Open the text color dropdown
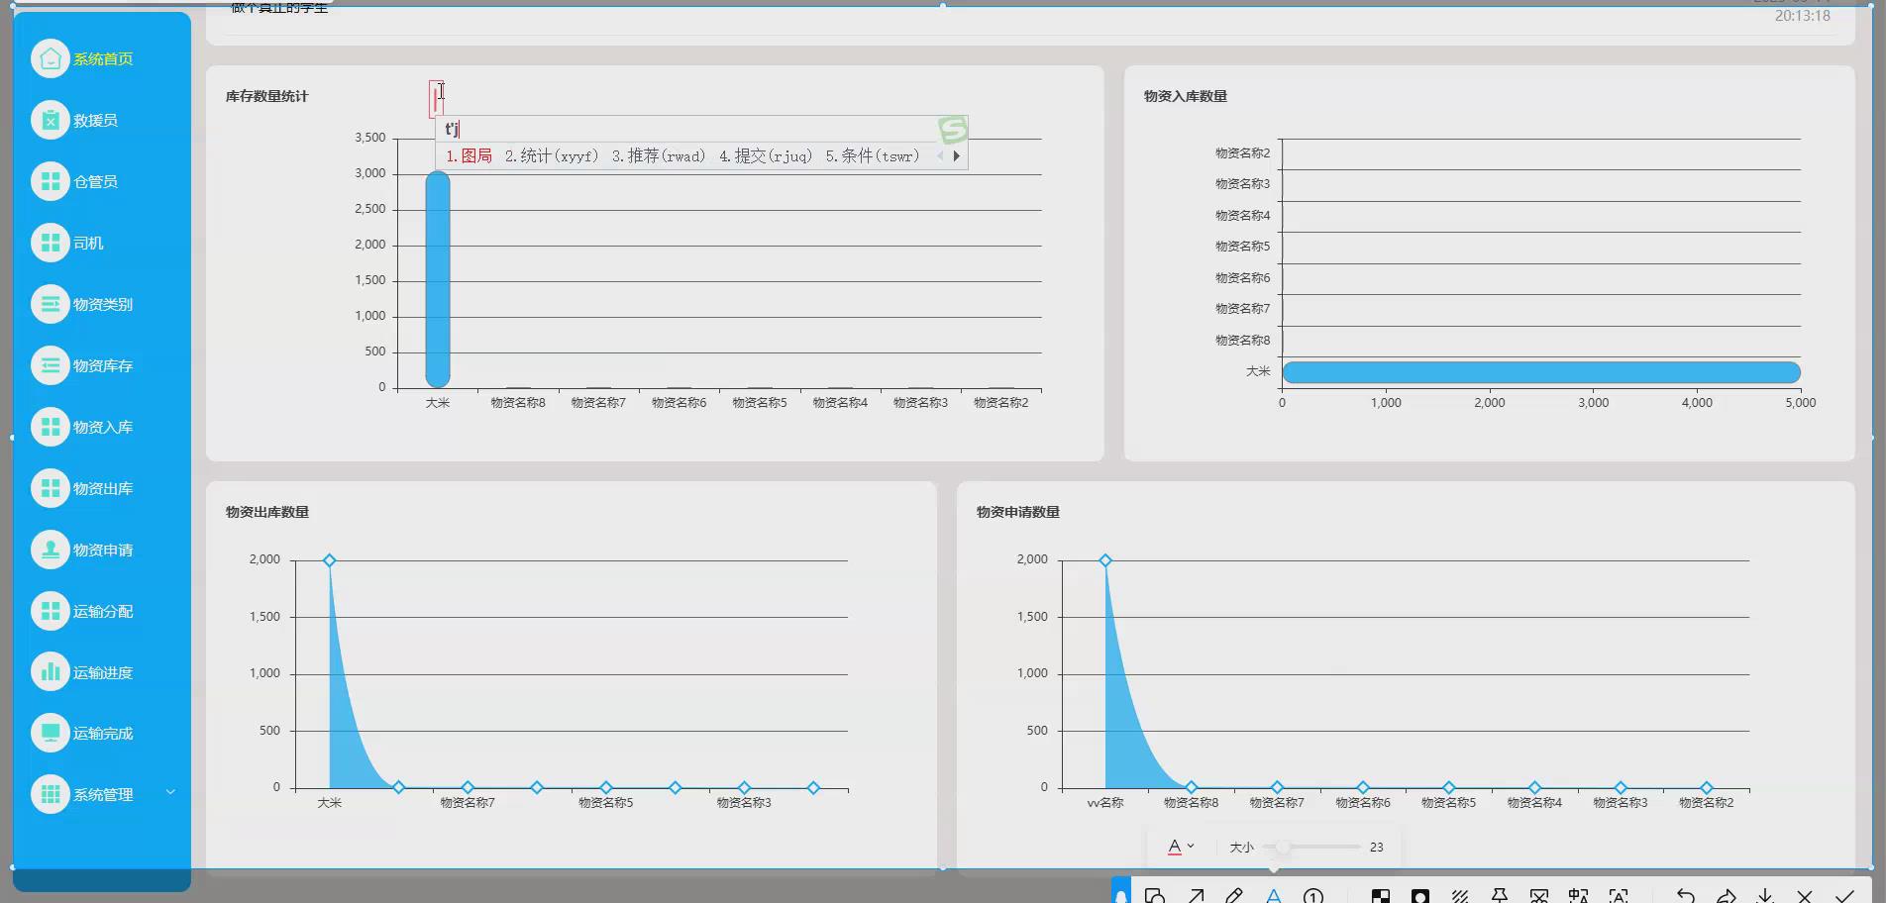 (x=1181, y=847)
